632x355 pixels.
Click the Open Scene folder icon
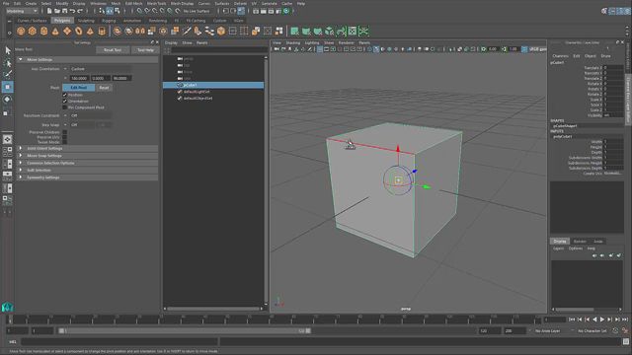tap(57, 11)
